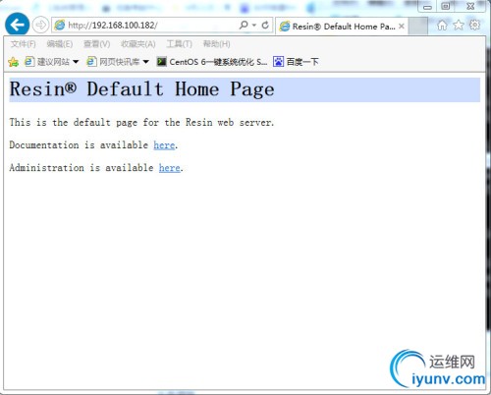The image size is (491, 395).
Task: Open the 帮助(H) menu
Action: point(216,44)
